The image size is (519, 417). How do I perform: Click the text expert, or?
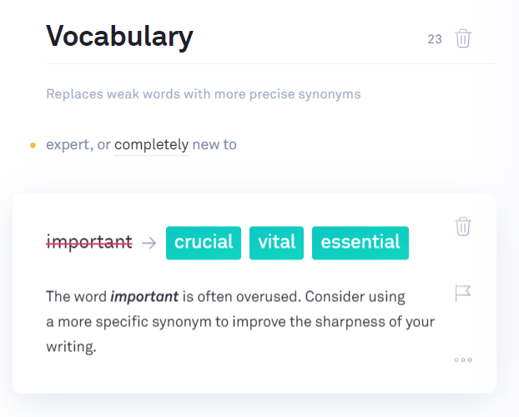pyautogui.click(x=78, y=144)
